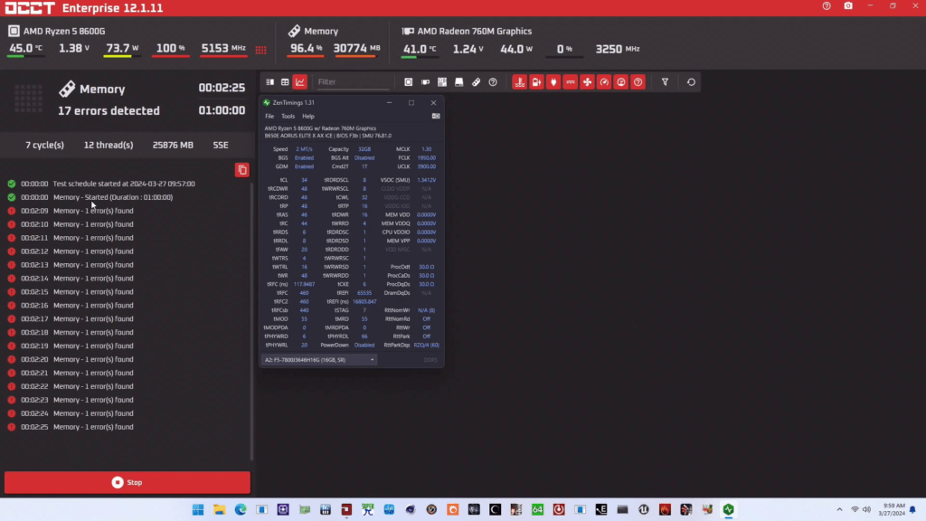The image size is (926, 521).
Task: Open Wi-Fi network tray icon
Action: click(855, 509)
